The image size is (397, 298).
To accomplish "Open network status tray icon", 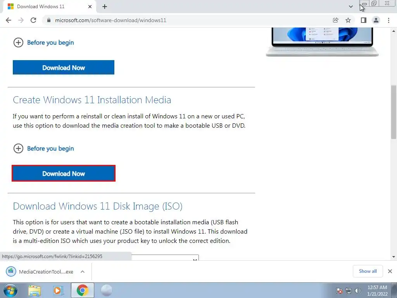I will (349, 291).
